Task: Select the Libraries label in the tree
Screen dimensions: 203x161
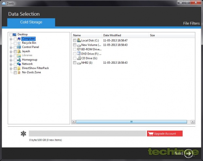Action: click(x=27, y=55)
